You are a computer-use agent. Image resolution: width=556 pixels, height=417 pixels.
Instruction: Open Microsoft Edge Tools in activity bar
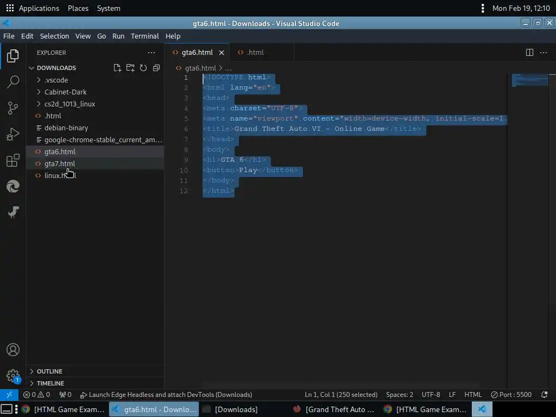(13, 186)
